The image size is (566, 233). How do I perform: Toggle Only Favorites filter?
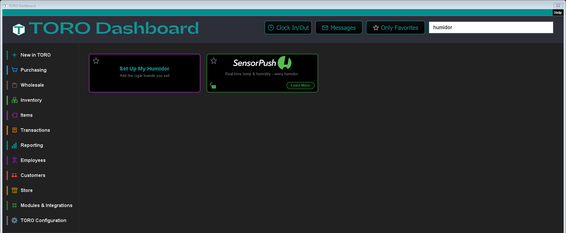click(x=395, y=27)
